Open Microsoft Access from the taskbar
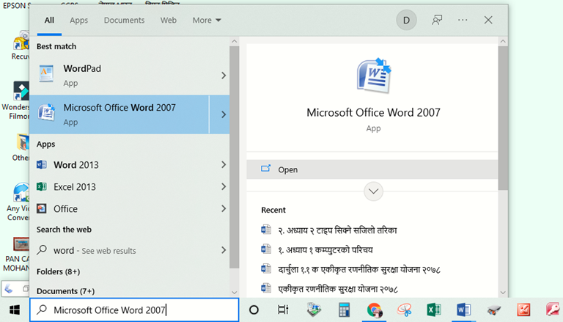This screenshot has height=322, width=563. [x=553, y=310]
